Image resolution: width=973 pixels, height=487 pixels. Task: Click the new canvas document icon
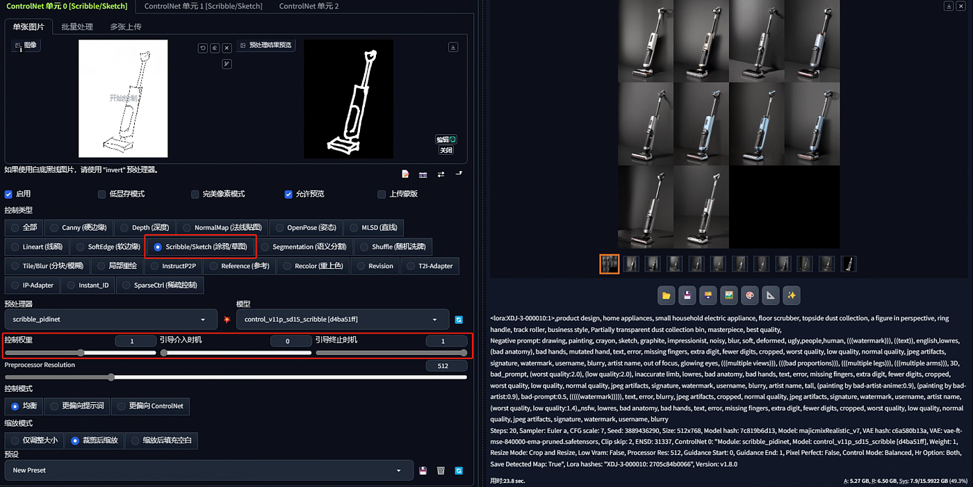405,174
